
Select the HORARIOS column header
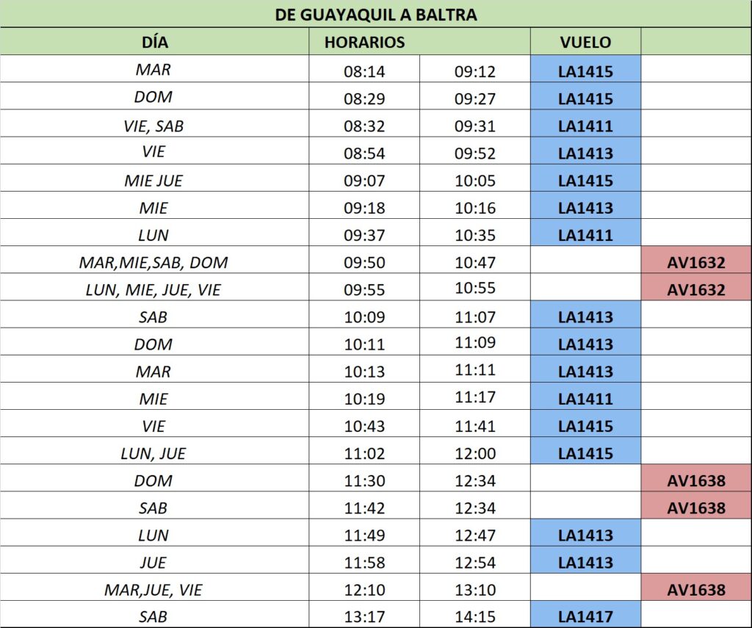[x=364, y=42]
